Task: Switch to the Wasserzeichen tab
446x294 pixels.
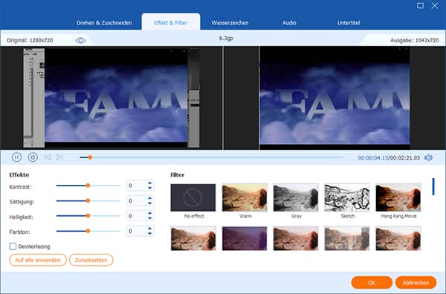Action: click(x=230, y=23)
